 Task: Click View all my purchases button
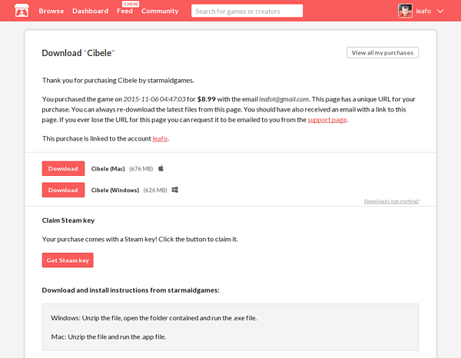coord(383,53)
